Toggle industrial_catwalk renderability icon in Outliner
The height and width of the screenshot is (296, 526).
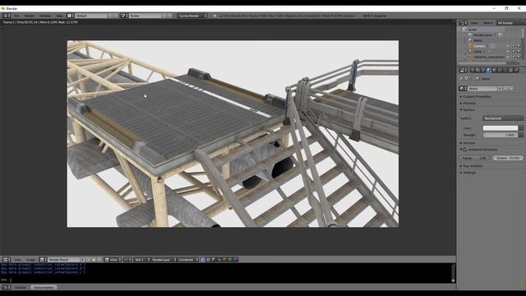tap(519, 57)
